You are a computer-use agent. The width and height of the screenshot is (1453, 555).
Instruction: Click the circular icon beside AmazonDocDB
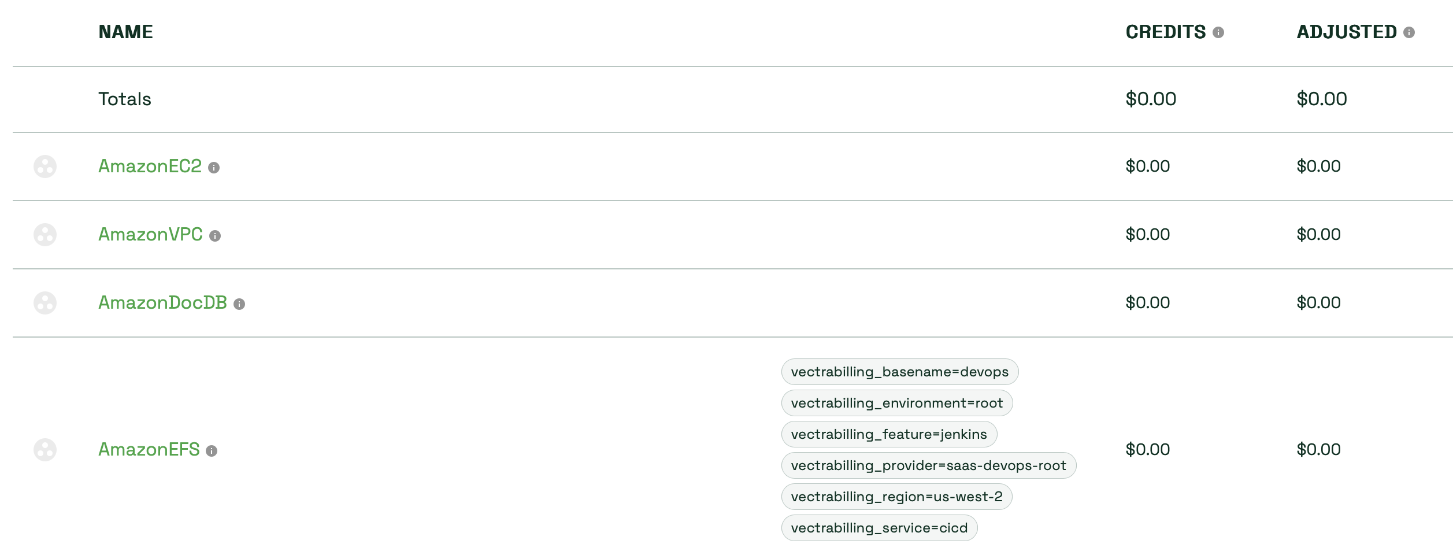click(46, 303)
